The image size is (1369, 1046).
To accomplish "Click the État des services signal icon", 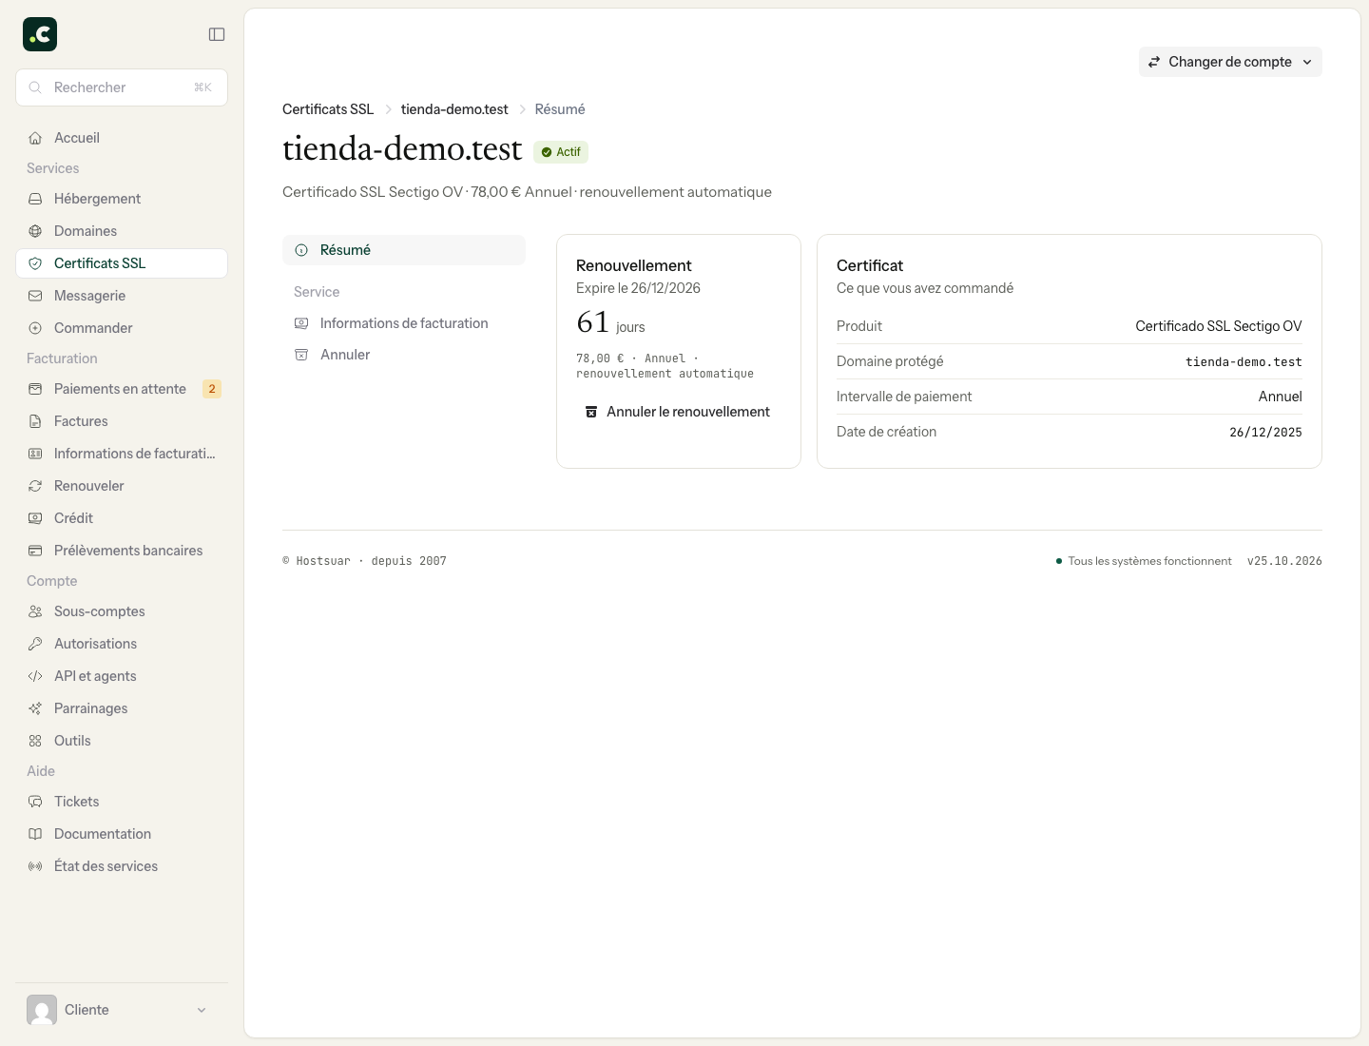I will pos(35,866).
